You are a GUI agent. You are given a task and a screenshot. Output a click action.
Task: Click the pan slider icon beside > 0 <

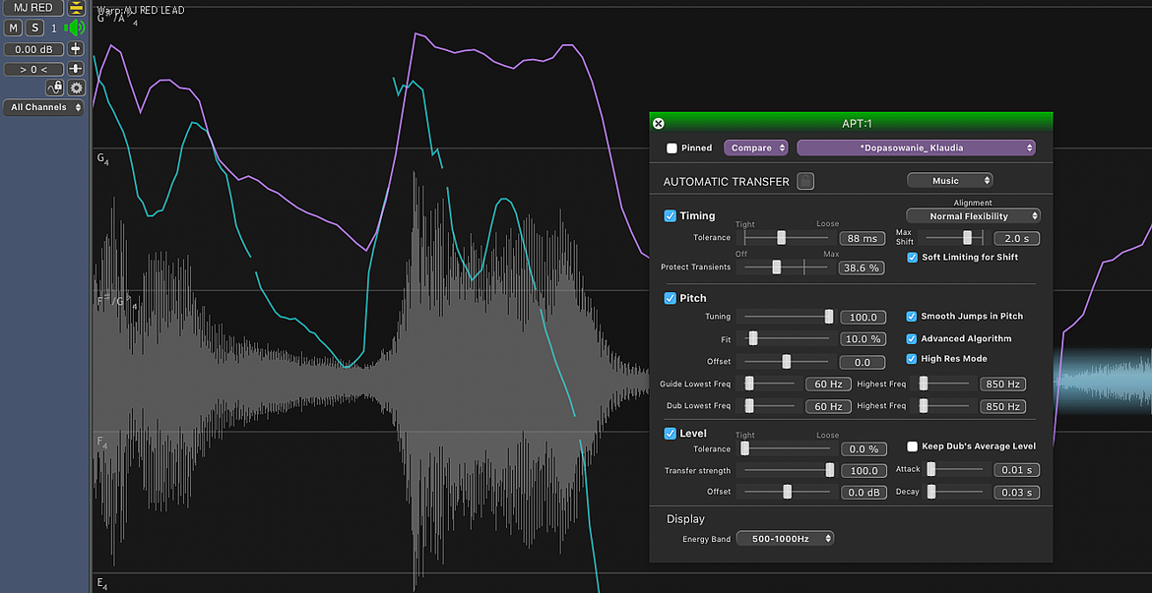click(x=76, y=69)
